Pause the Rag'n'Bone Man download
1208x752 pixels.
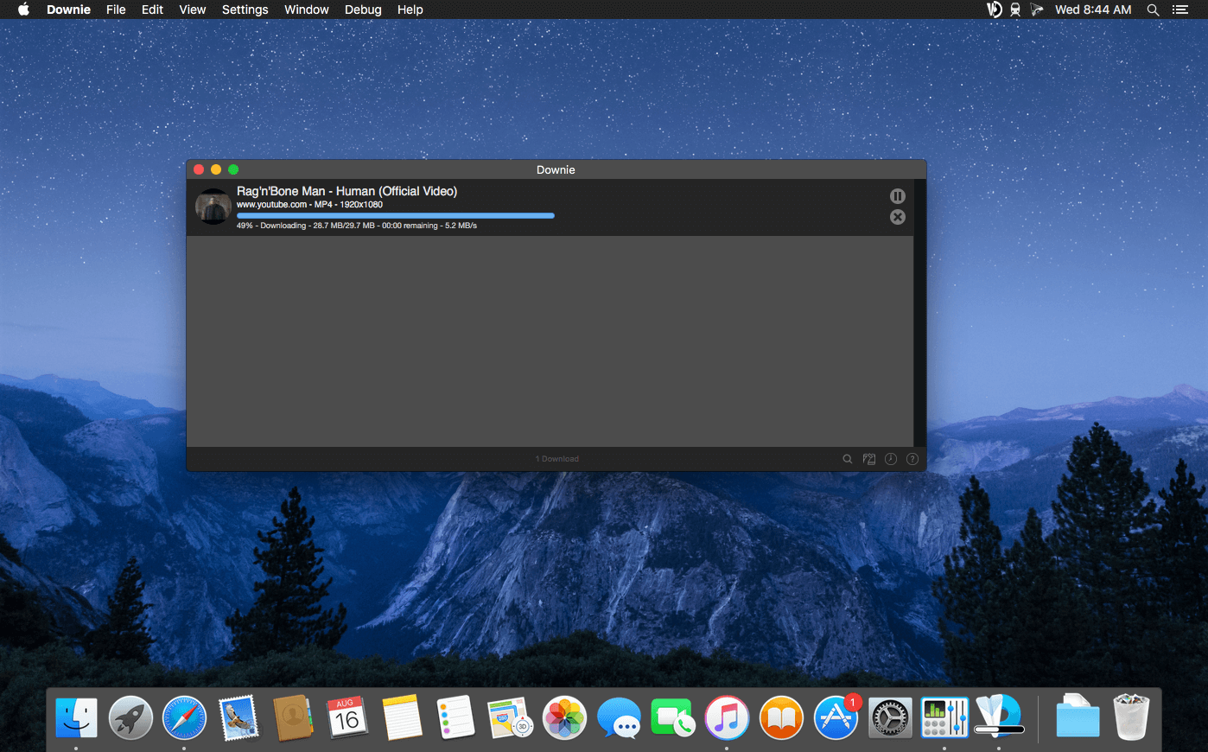click(898, 196)
